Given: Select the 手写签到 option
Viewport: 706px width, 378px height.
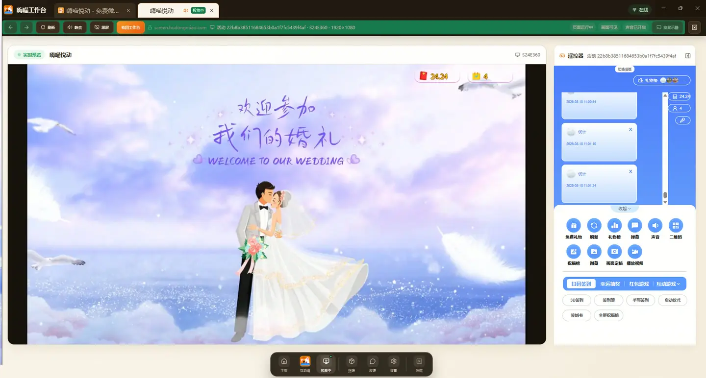Looking at the screenshot, I should pyautogui.click(x=641, y=300).
